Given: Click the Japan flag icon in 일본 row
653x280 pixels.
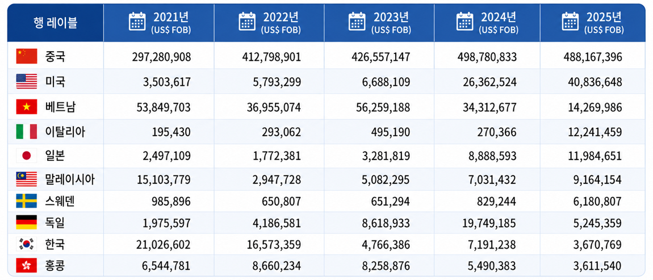Looking at the screenshot, I should [27, 156].
